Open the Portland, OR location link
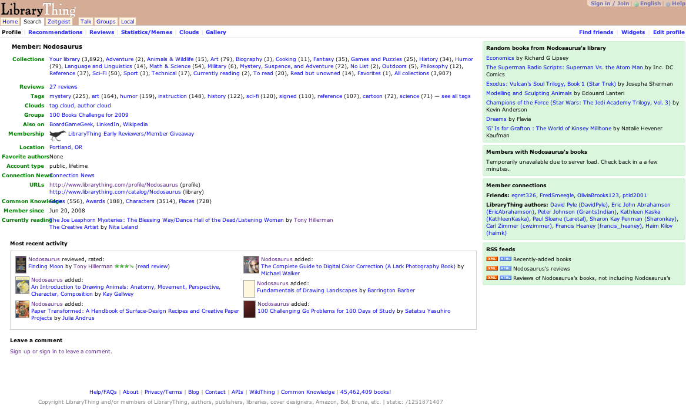 tap(66, 147)
